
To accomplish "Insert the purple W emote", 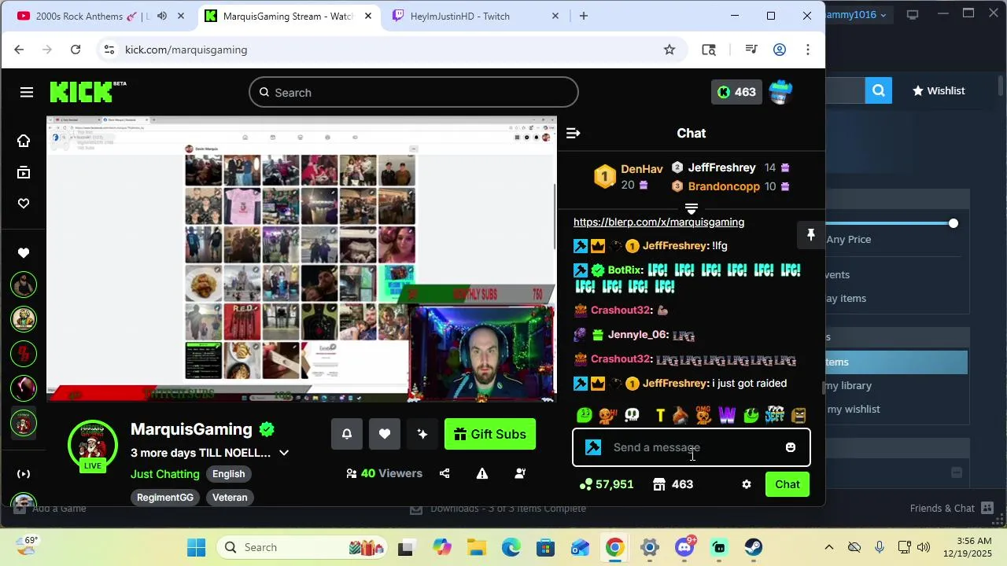I will [727, 415].
